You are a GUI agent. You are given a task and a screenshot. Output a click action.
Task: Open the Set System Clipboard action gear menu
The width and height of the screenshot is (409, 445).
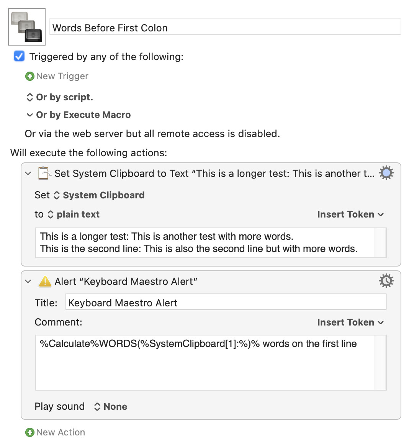[x=386, y=173]
